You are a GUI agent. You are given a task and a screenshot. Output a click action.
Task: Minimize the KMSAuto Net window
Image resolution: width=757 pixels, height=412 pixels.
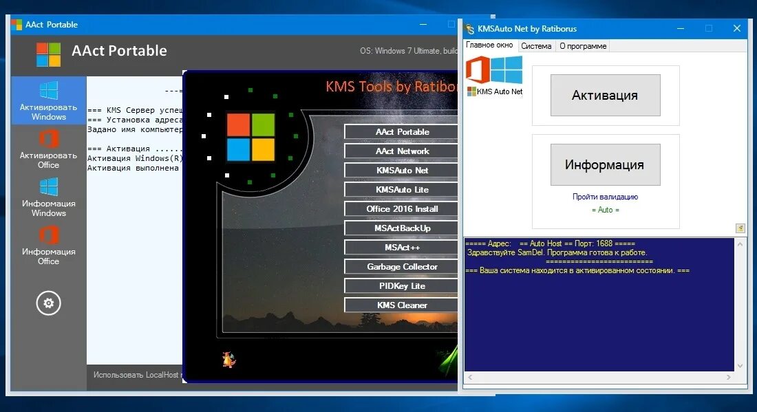click(x=680, y=28)
